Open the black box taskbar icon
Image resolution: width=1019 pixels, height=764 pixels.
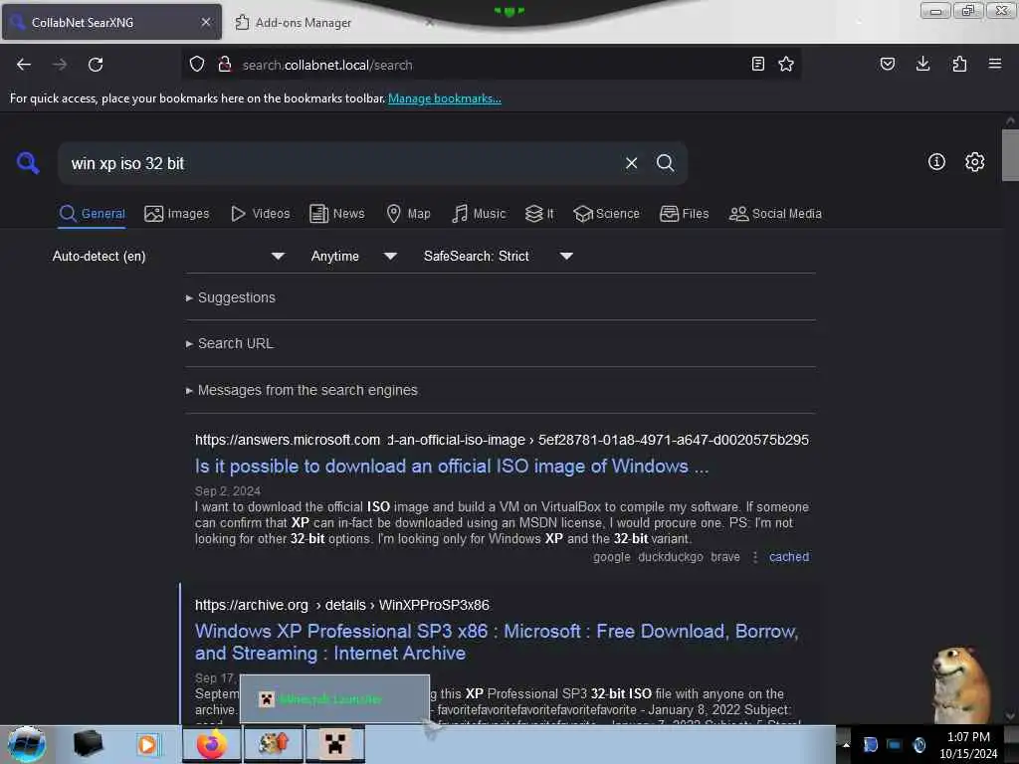coord(89,744)
